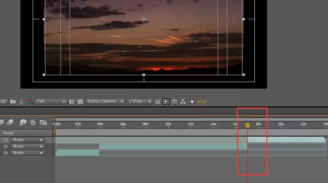Click the bottom-right layer transform handle
Screen dimensions: 328x183
(244, 75)
